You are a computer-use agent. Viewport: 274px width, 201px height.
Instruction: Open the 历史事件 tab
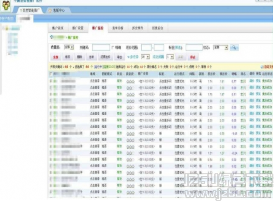[138, 28]
